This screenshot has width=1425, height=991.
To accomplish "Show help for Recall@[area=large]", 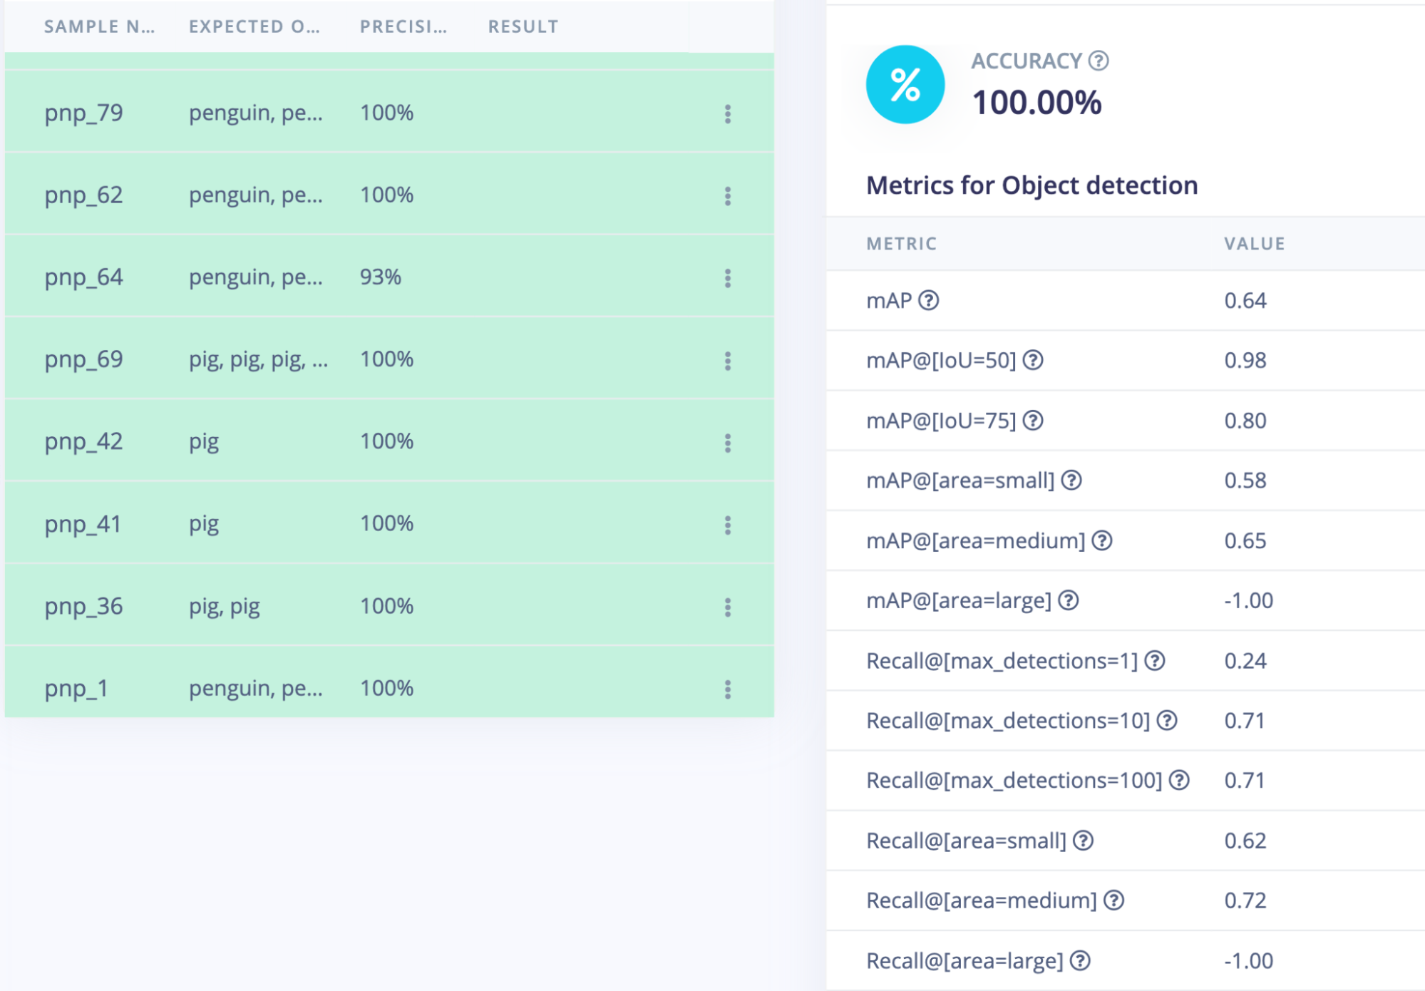I will (x=1081, y=961).
